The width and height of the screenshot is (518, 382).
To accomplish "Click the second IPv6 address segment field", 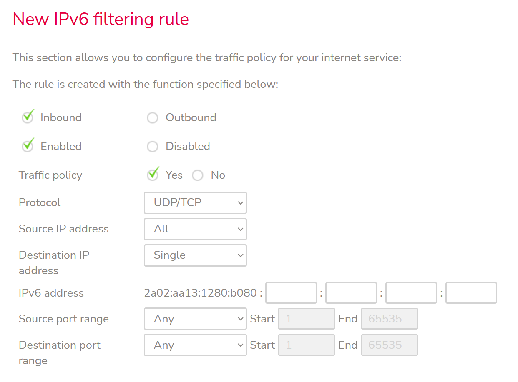I will point(351,293).
